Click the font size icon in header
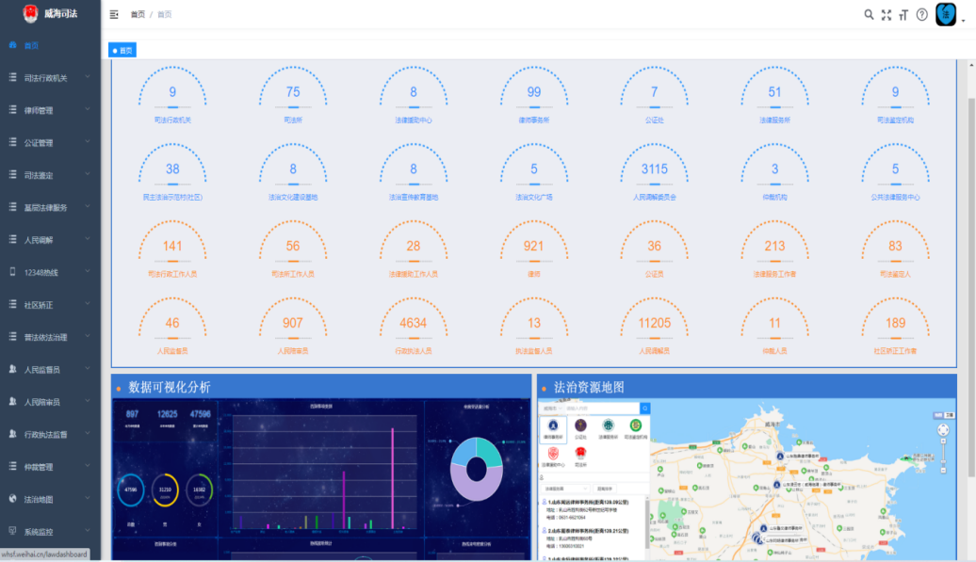 click(x=903, y=14)
